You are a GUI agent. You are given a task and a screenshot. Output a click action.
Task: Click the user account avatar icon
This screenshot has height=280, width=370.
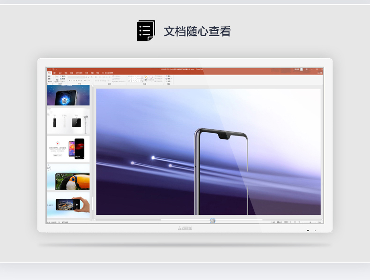301,69
